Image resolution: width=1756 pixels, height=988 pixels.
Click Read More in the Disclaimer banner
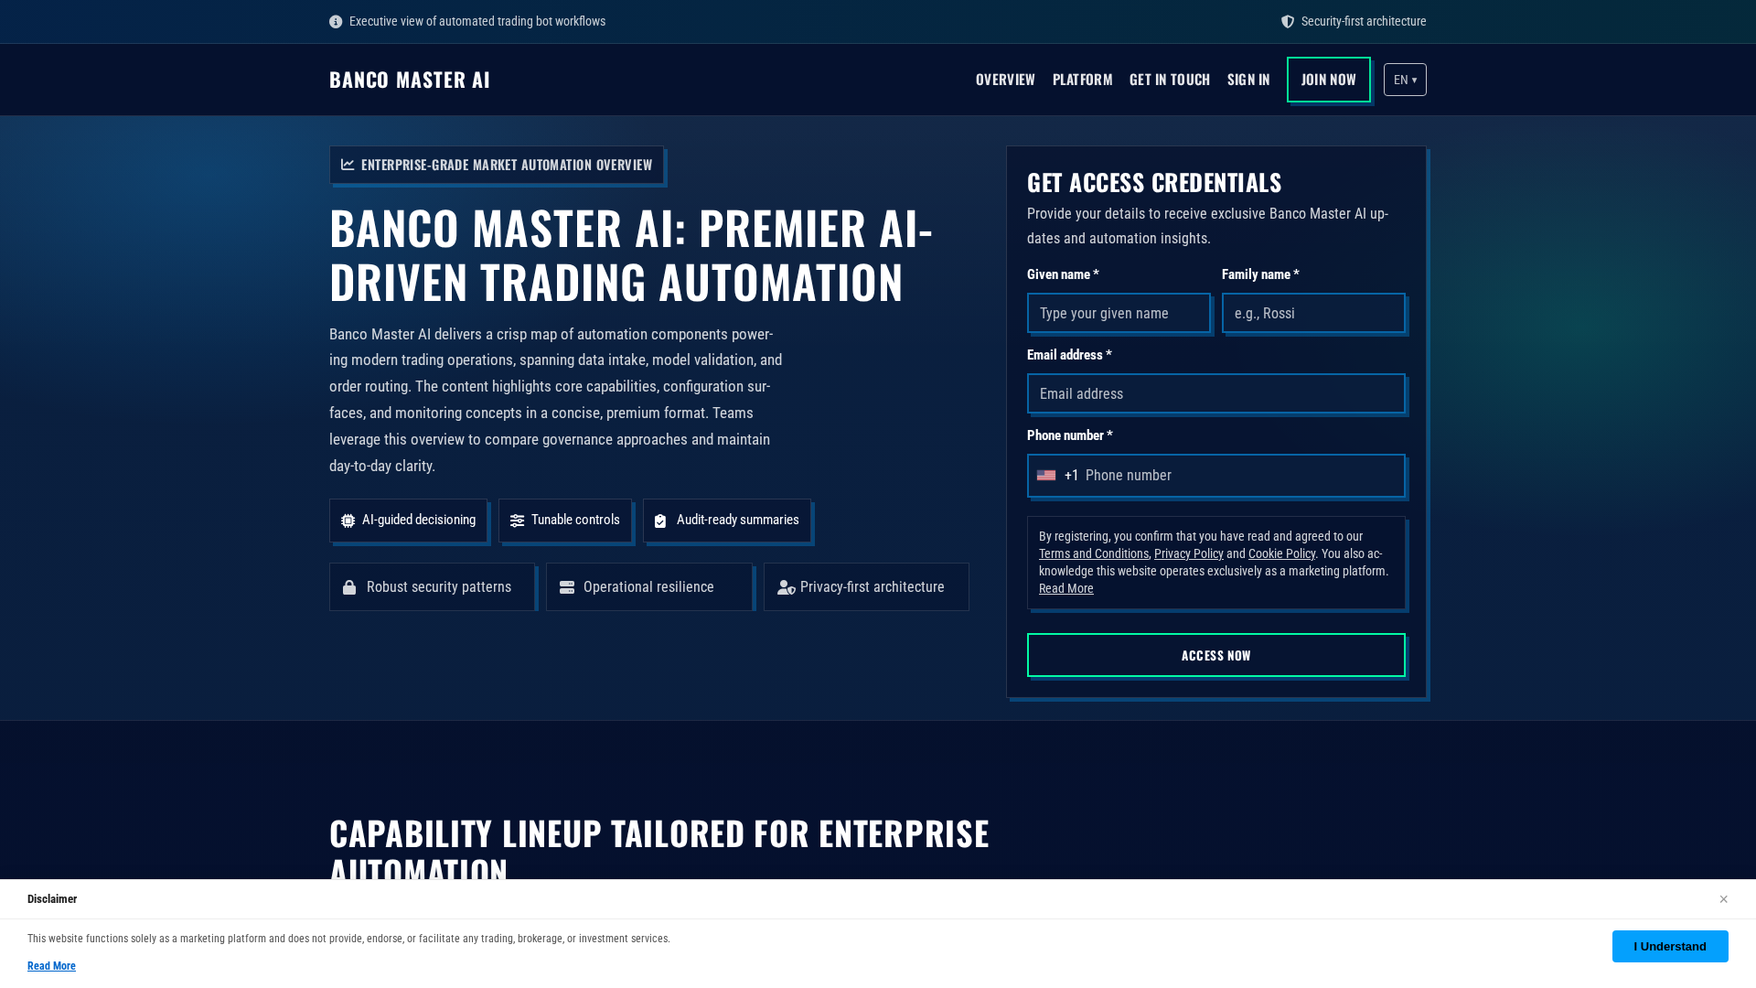51,966
